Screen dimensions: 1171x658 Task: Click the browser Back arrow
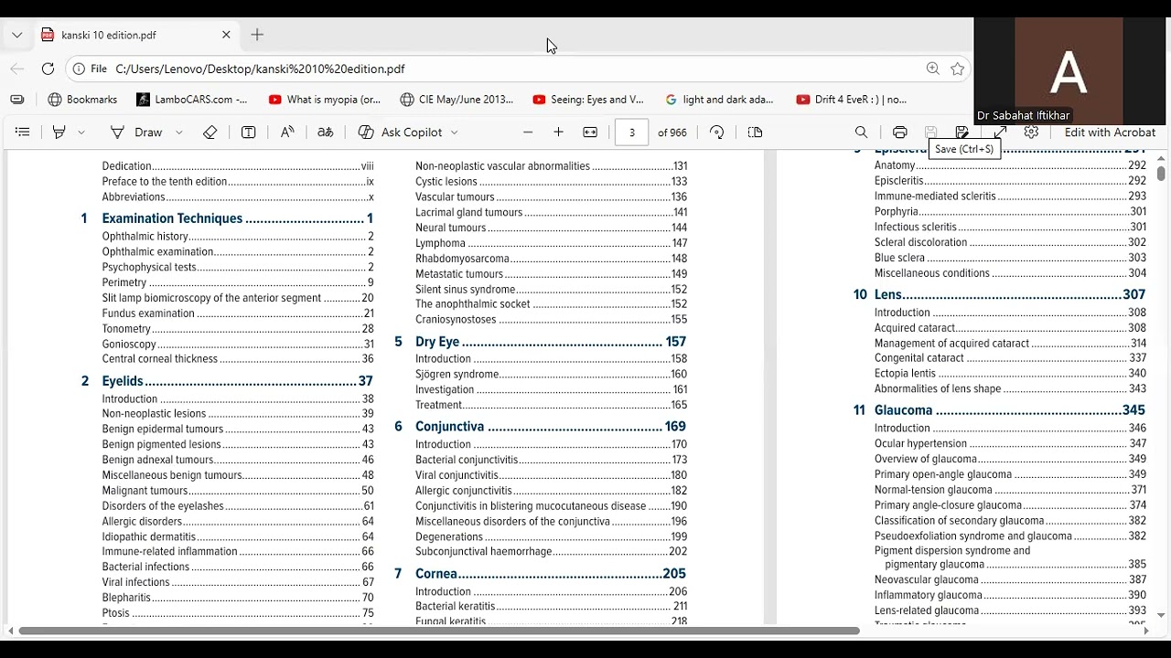(17, 69)
